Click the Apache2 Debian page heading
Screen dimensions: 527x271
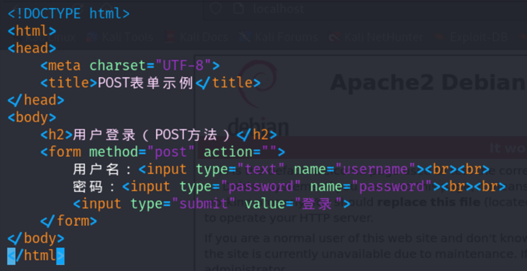(428, 82)
